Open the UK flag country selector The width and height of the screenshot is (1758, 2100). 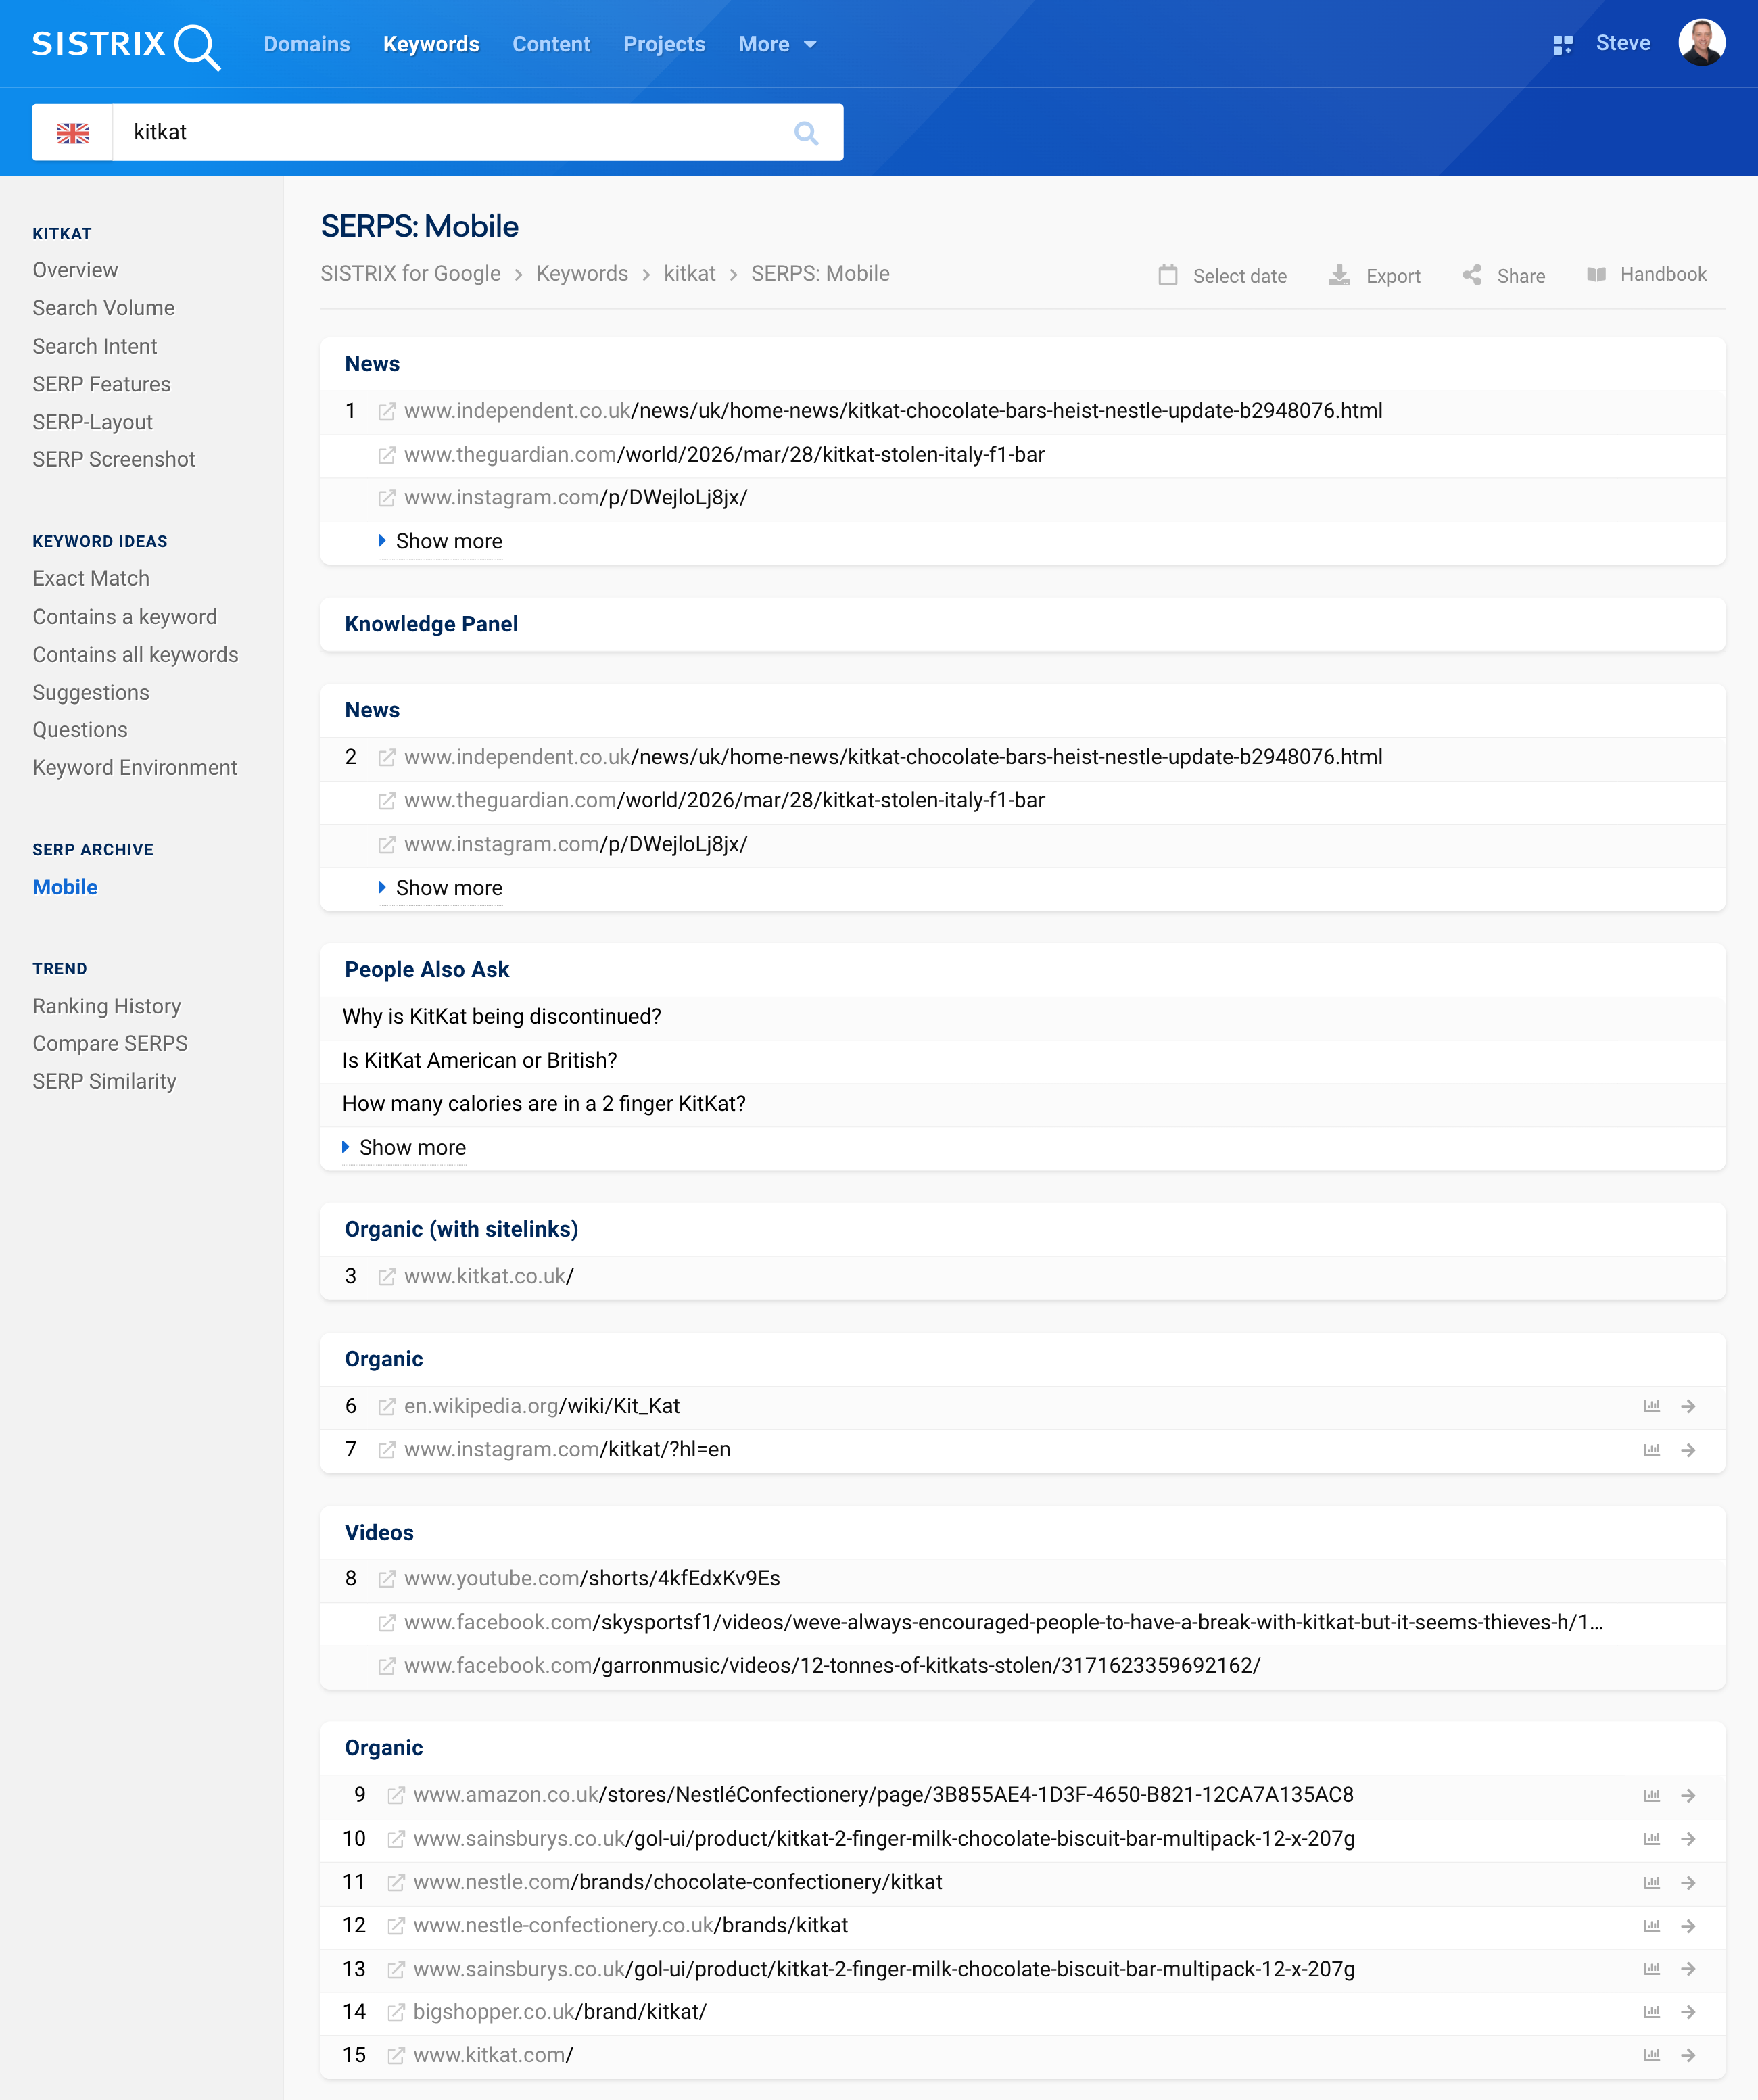(72, 133)
